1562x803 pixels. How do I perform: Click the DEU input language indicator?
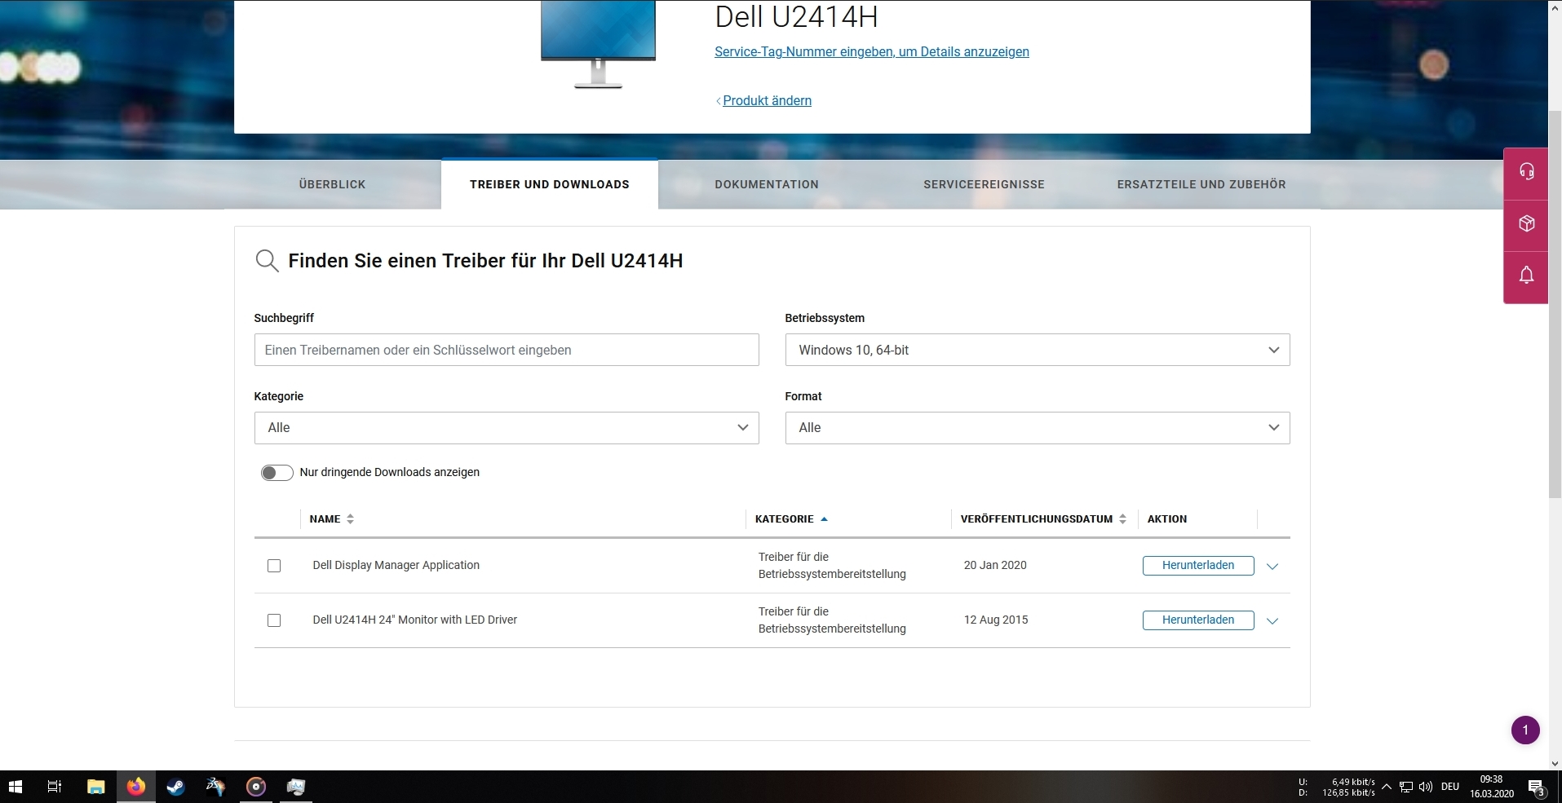(x=1450, y=787)
